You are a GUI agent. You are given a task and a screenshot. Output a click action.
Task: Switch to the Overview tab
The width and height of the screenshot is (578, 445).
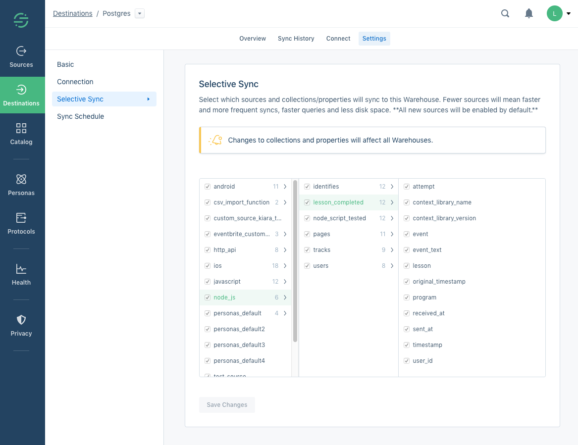[x=253, y=39]
